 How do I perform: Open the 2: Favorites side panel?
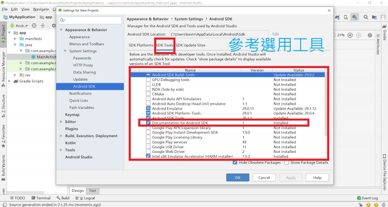click(3, 136)
